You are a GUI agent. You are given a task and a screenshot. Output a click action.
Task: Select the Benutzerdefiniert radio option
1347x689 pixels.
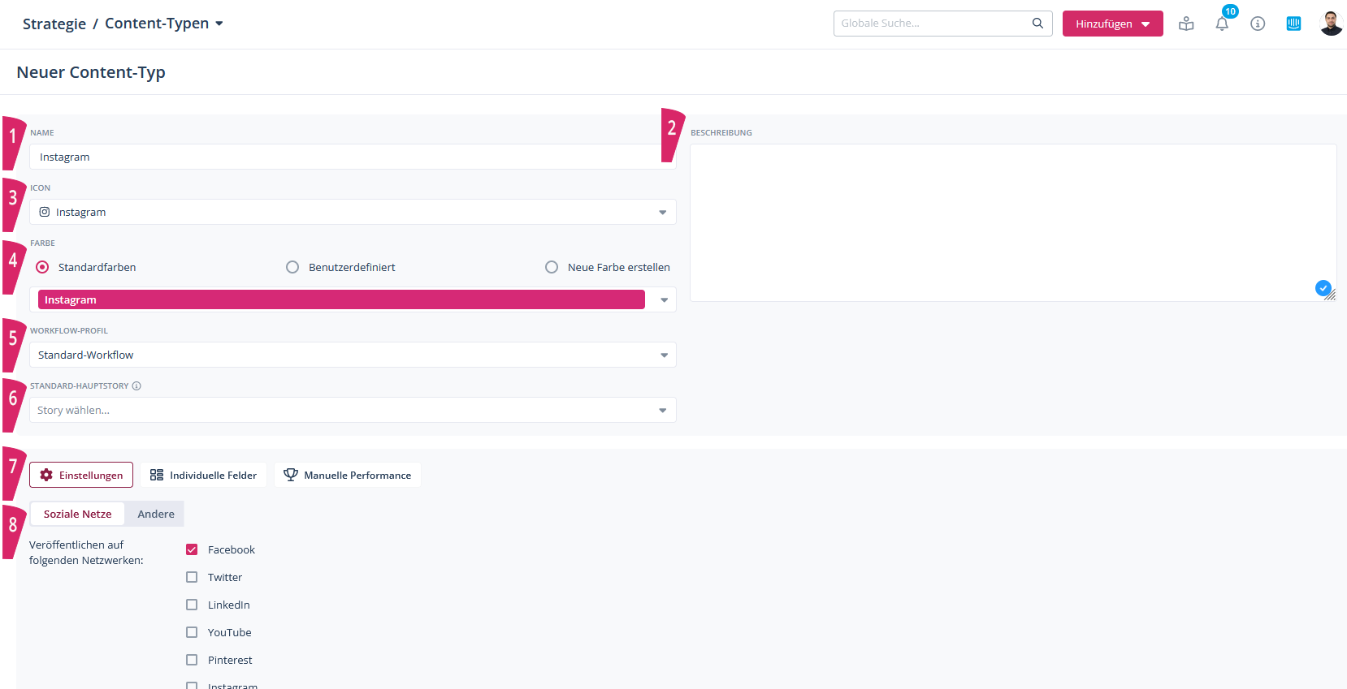tap(292, 267)
